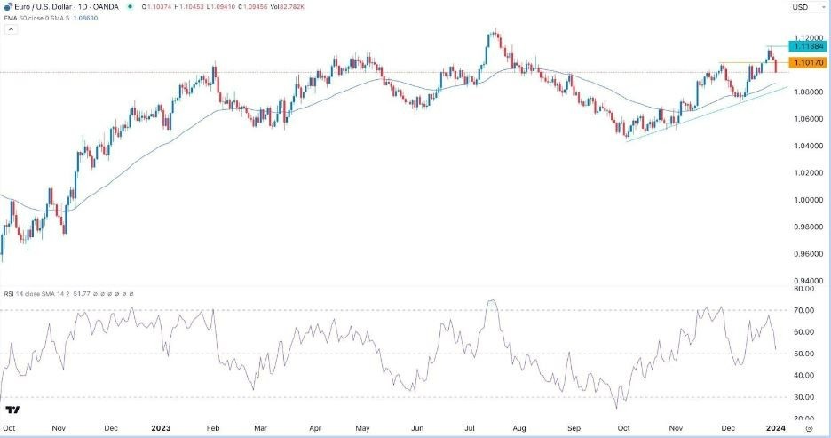Click the 1.02000 price axis label

pyautogui.click(x=809, y=173)
